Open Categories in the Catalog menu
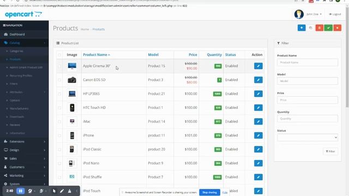This screenshot has width=349, height=196. coord(16,51)
